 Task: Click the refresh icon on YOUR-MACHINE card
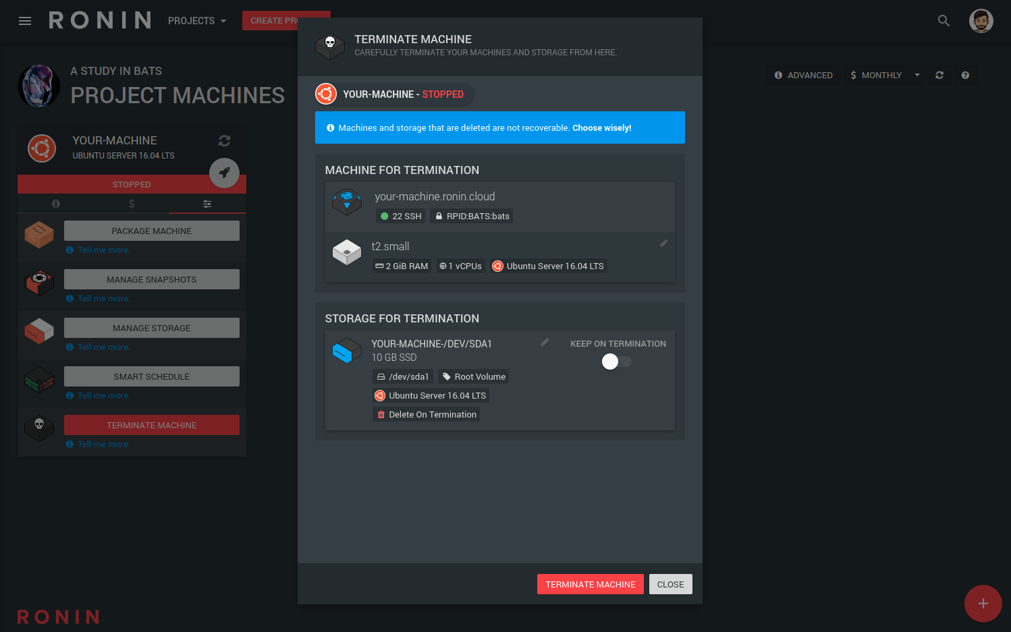pyautogui.click(x=225, y=141)
